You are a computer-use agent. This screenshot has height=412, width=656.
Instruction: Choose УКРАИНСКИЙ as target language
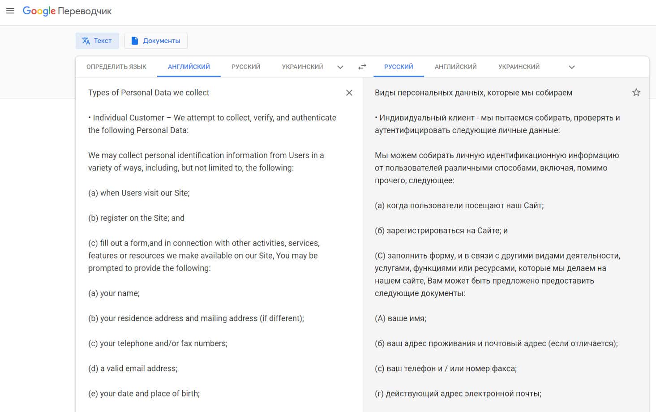tap(519, 67)
